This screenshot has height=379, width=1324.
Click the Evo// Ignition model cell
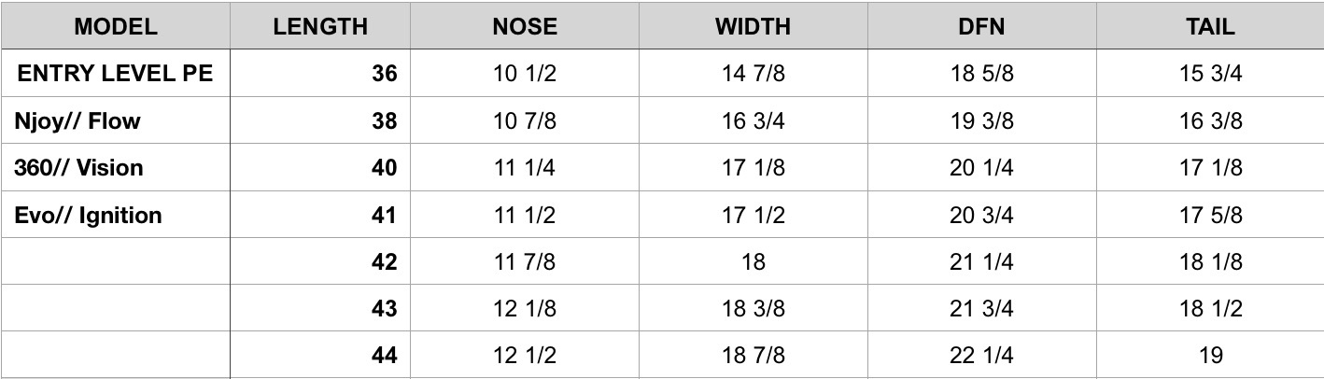[x=89, y=215]
